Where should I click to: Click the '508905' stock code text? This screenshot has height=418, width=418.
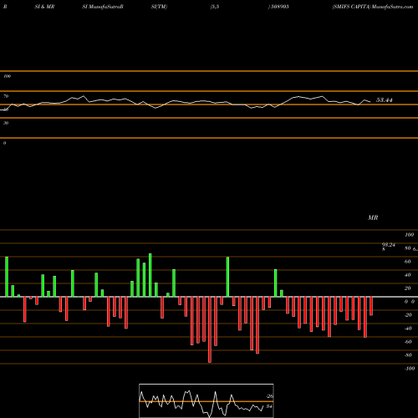point(279,7)
